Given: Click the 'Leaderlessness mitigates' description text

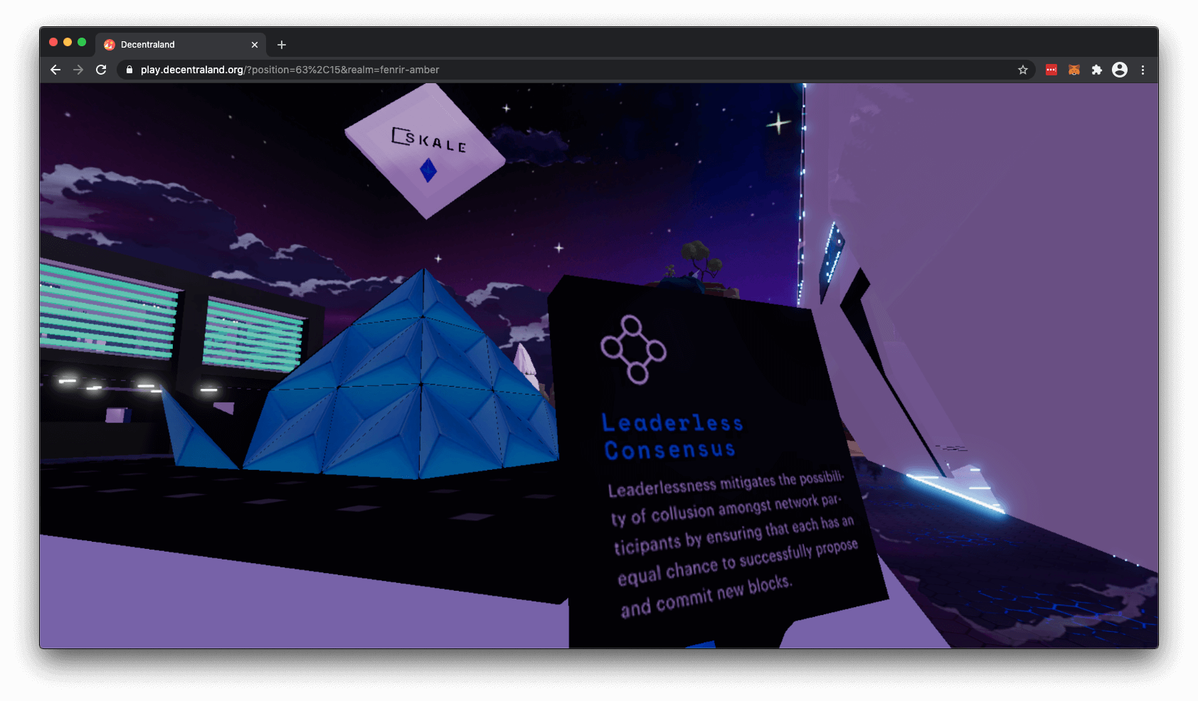Looking at the screenshot, I should click(733, 544).
